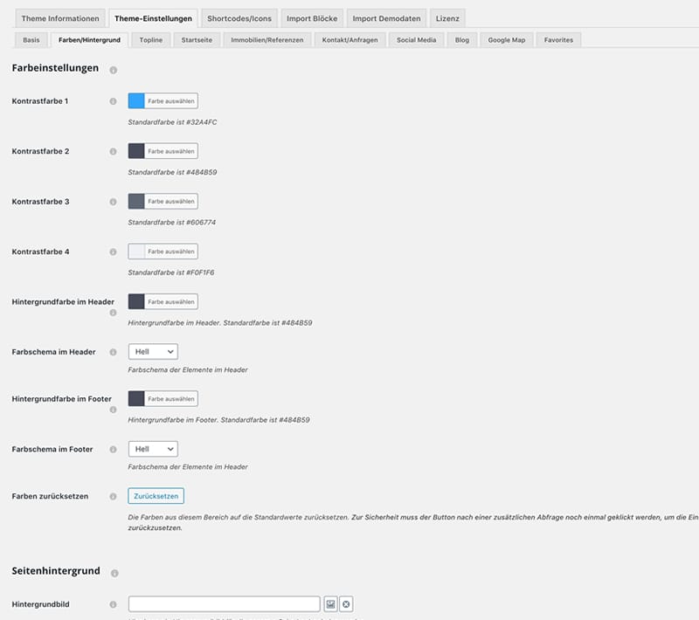The image size is (699, 620).
Task: Open the image picker icon for Hintergrundbild
Action: click(x=330, y=604)
